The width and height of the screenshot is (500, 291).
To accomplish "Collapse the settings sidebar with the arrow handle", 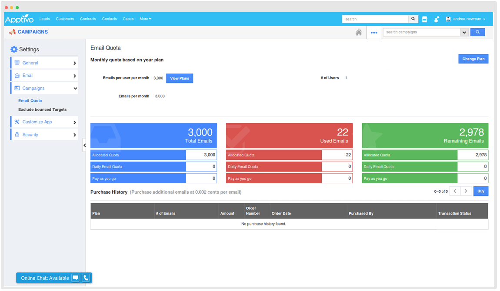I will pyautogui.click(x=84, y=145).
